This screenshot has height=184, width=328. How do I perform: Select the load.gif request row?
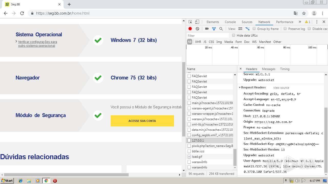click(x=210, y=156)
